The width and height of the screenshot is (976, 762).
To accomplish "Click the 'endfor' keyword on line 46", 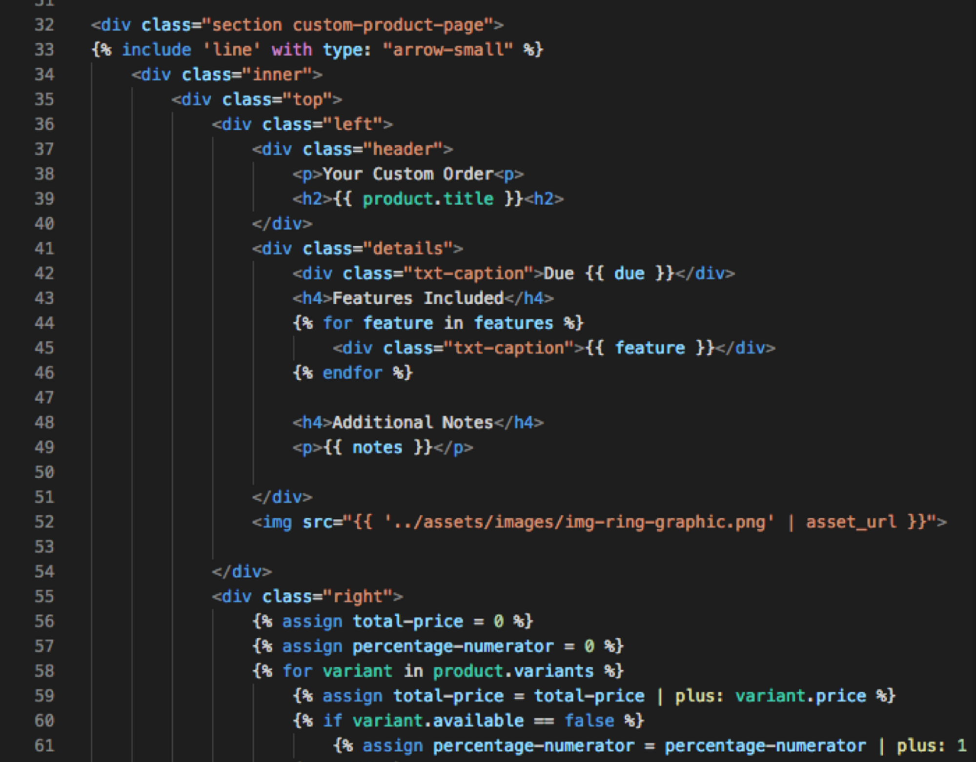I will [x=352, y=373].
